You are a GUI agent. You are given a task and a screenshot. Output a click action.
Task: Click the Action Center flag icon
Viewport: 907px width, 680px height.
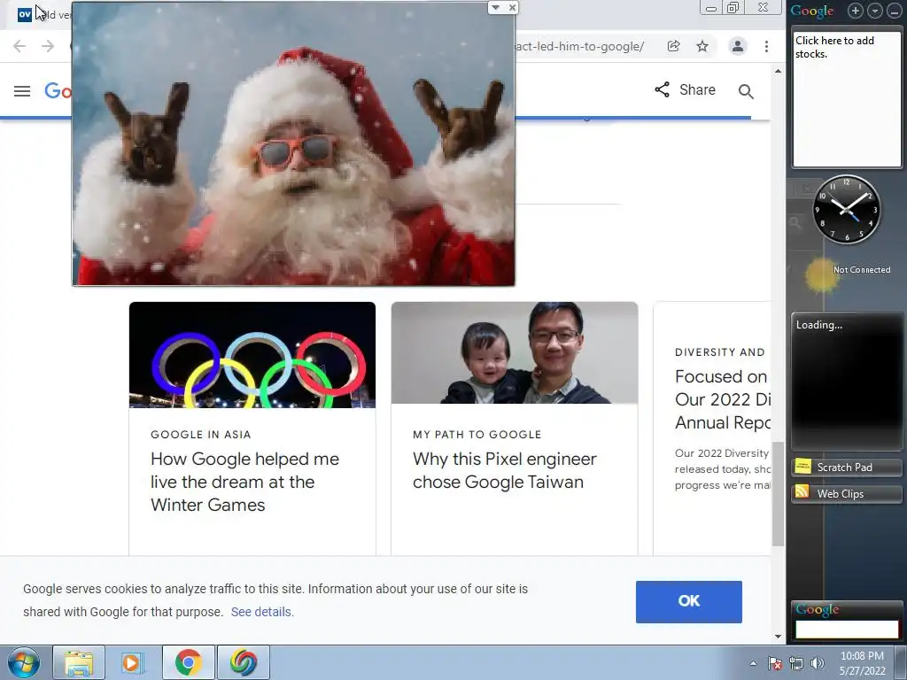pyautogui.click(x=774, y=663)
